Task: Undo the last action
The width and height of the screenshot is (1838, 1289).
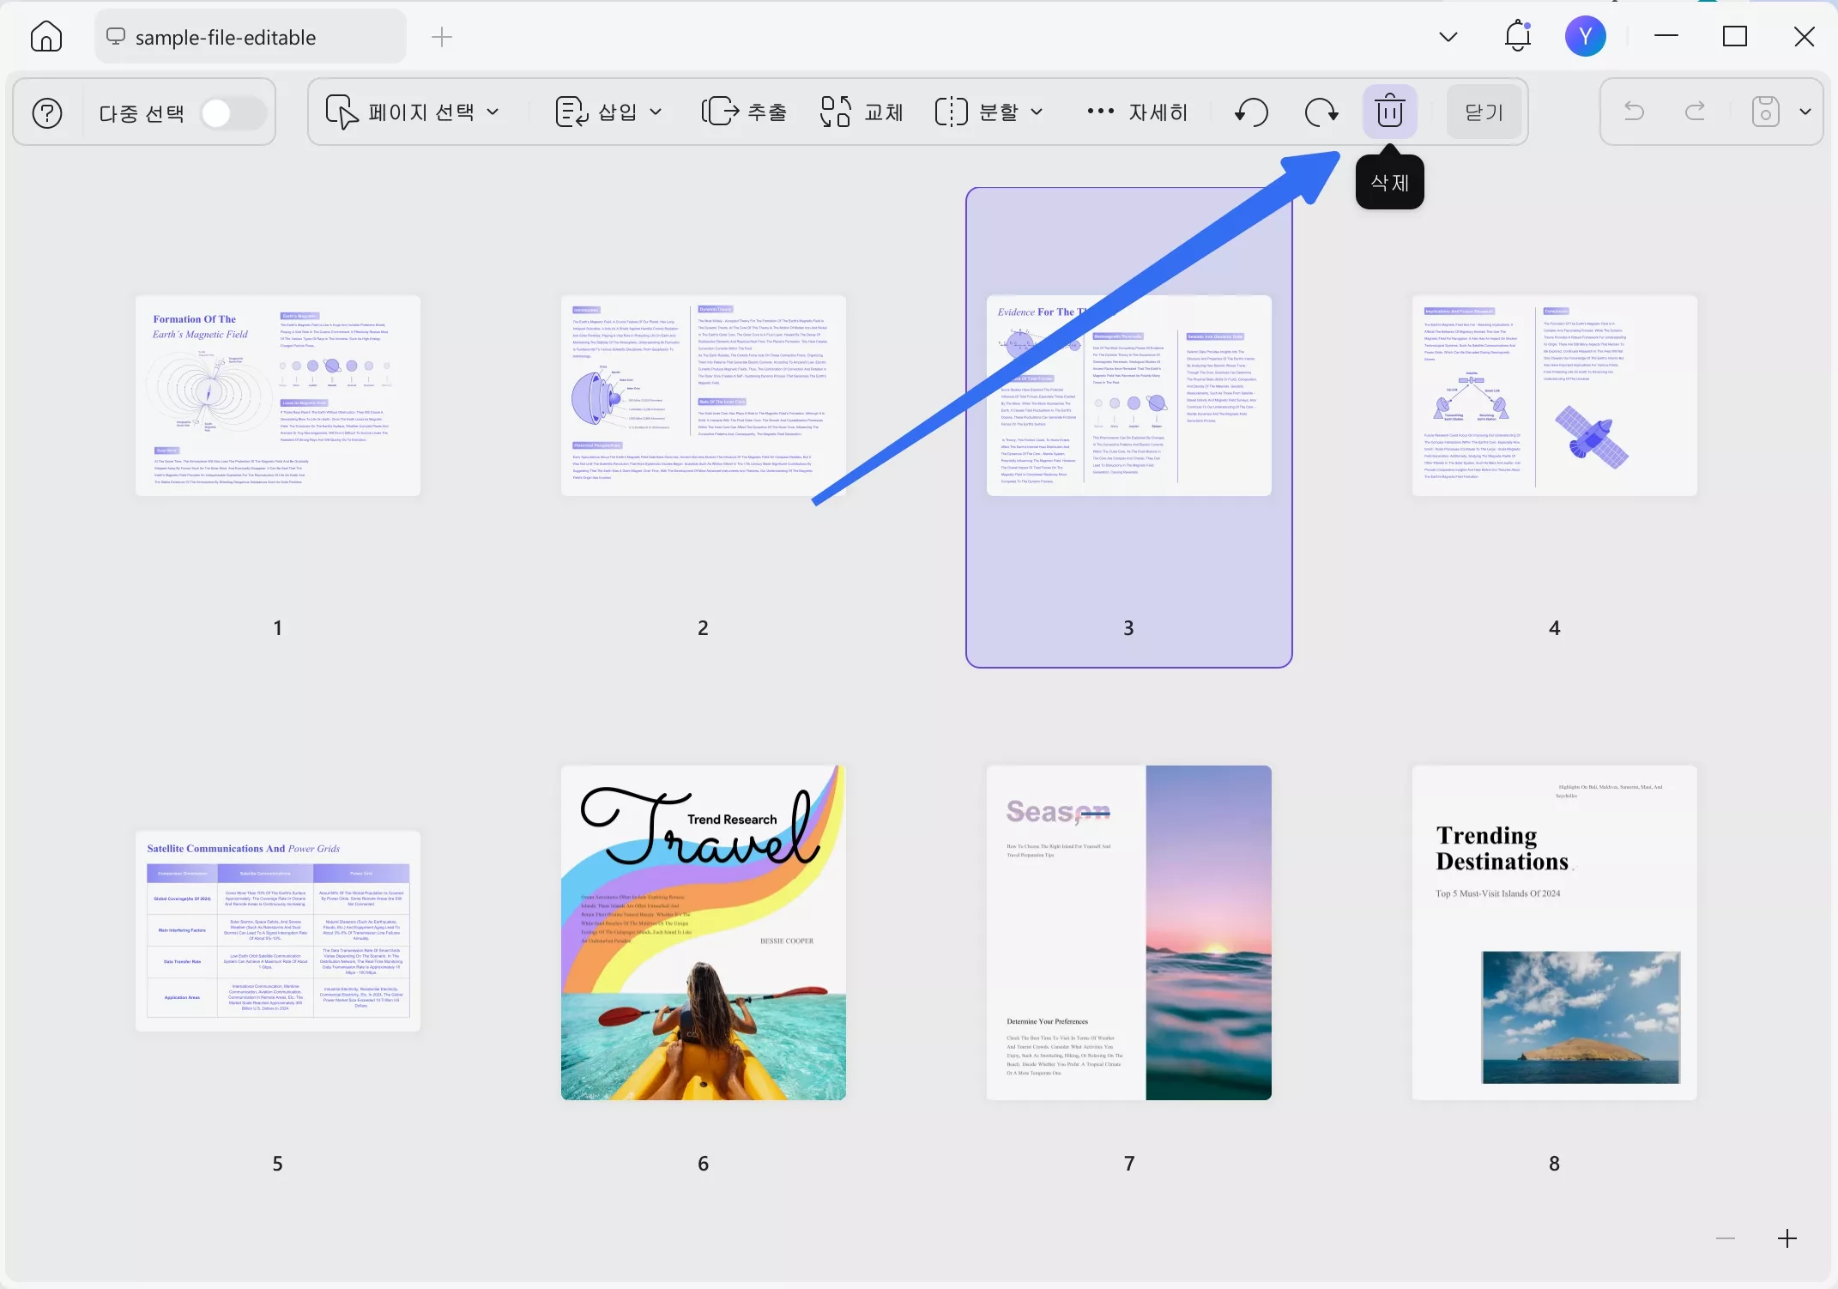Action: [1635, 112]
